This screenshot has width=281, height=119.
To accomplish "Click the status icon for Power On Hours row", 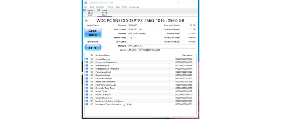I will tap(87, 94).
